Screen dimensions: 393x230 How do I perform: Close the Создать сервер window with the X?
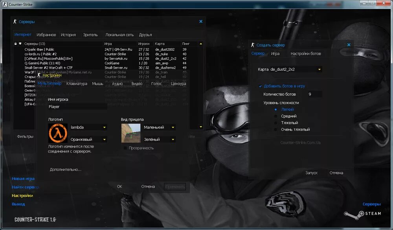point(349,45)
